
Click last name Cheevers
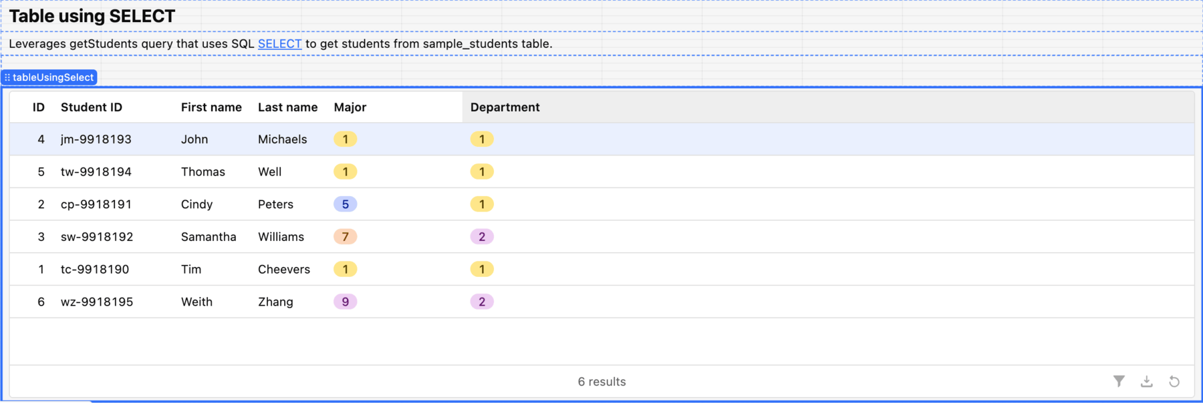(284, 269)
